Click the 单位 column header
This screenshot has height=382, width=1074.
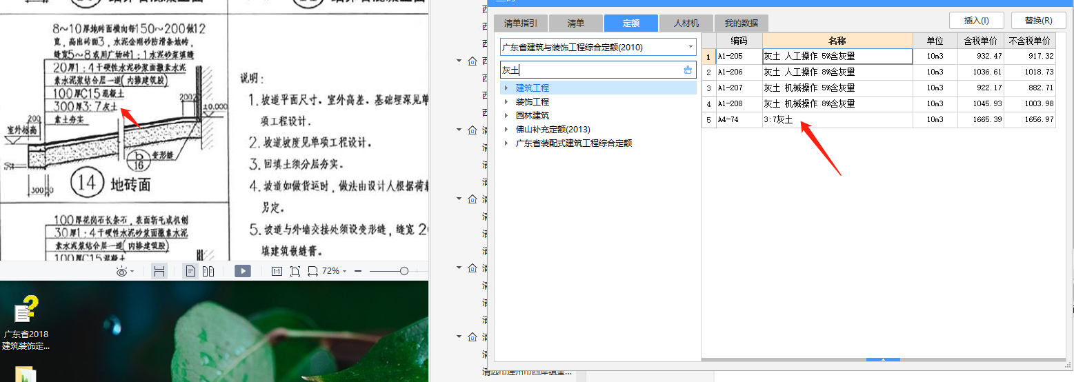[x=935, y=41]
